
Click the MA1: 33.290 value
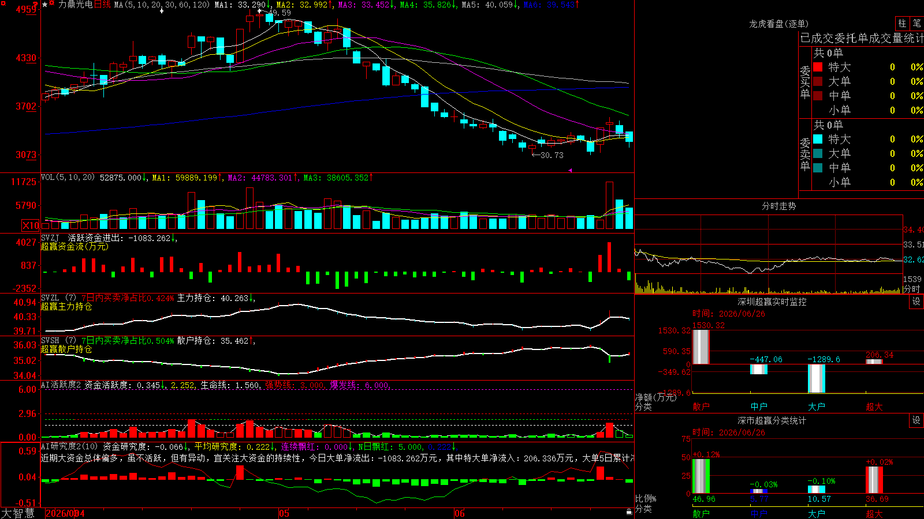(240, 5)
